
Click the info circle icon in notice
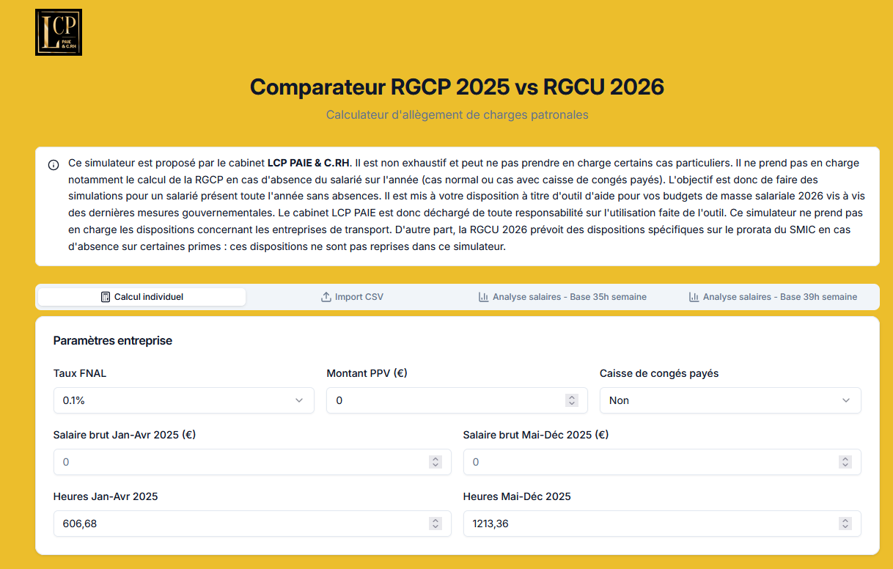pyautogui.click(x=54, y=165)
